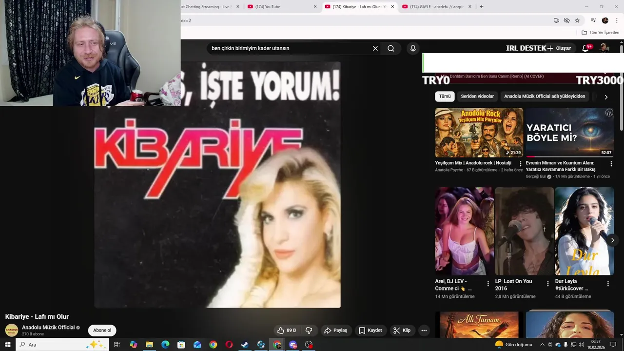
Task: Open Copilot from the taskbar
Action: (134, 345)
